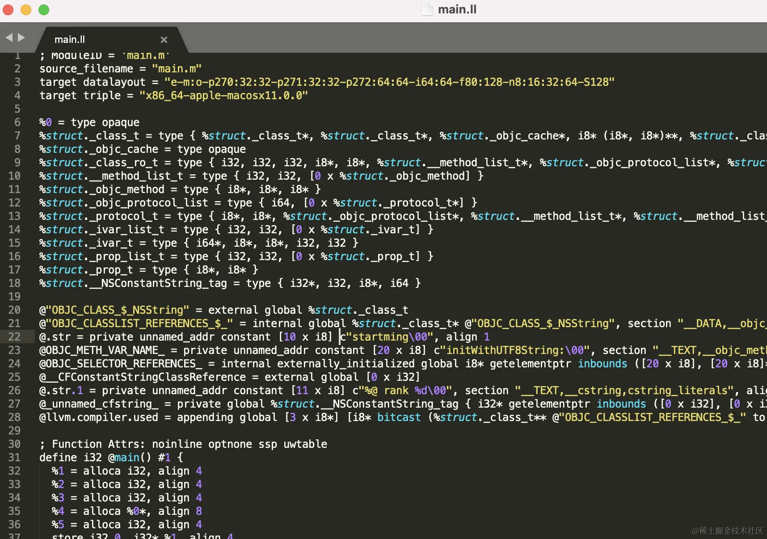Click the "main.m" string on line 2
This screenshot has width=767, height=539.
(x=177, y=69)
